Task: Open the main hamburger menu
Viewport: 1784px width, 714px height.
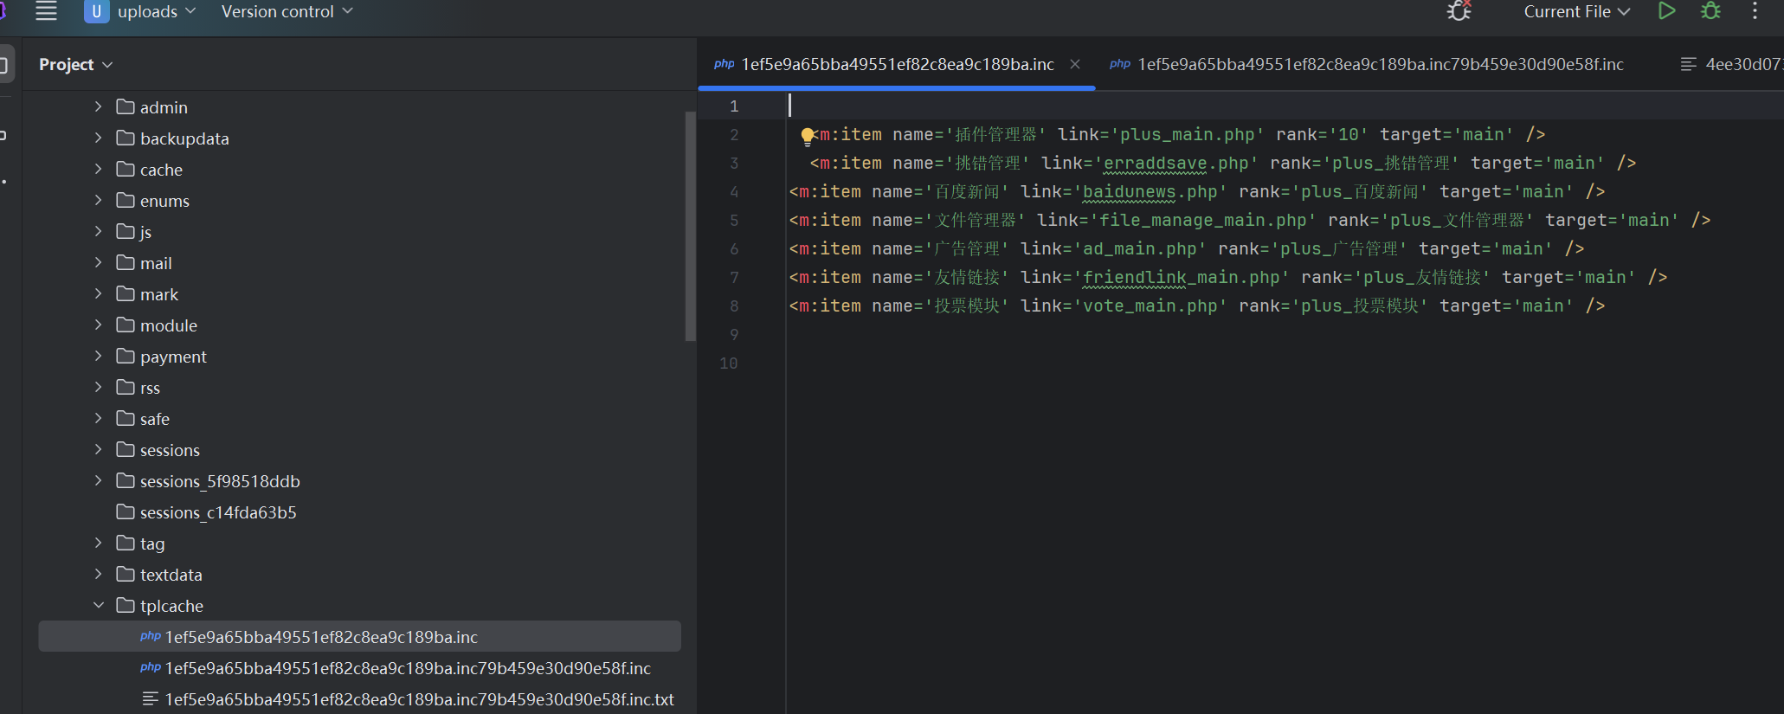Action: (46, 11)
